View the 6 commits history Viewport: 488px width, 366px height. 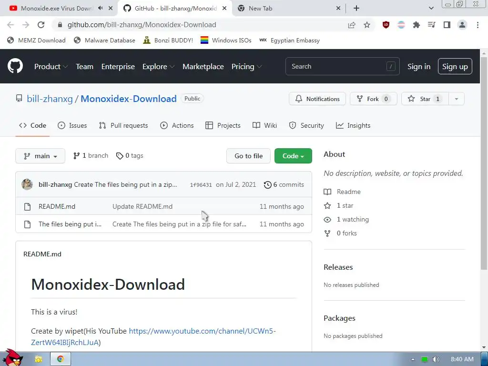284,184
